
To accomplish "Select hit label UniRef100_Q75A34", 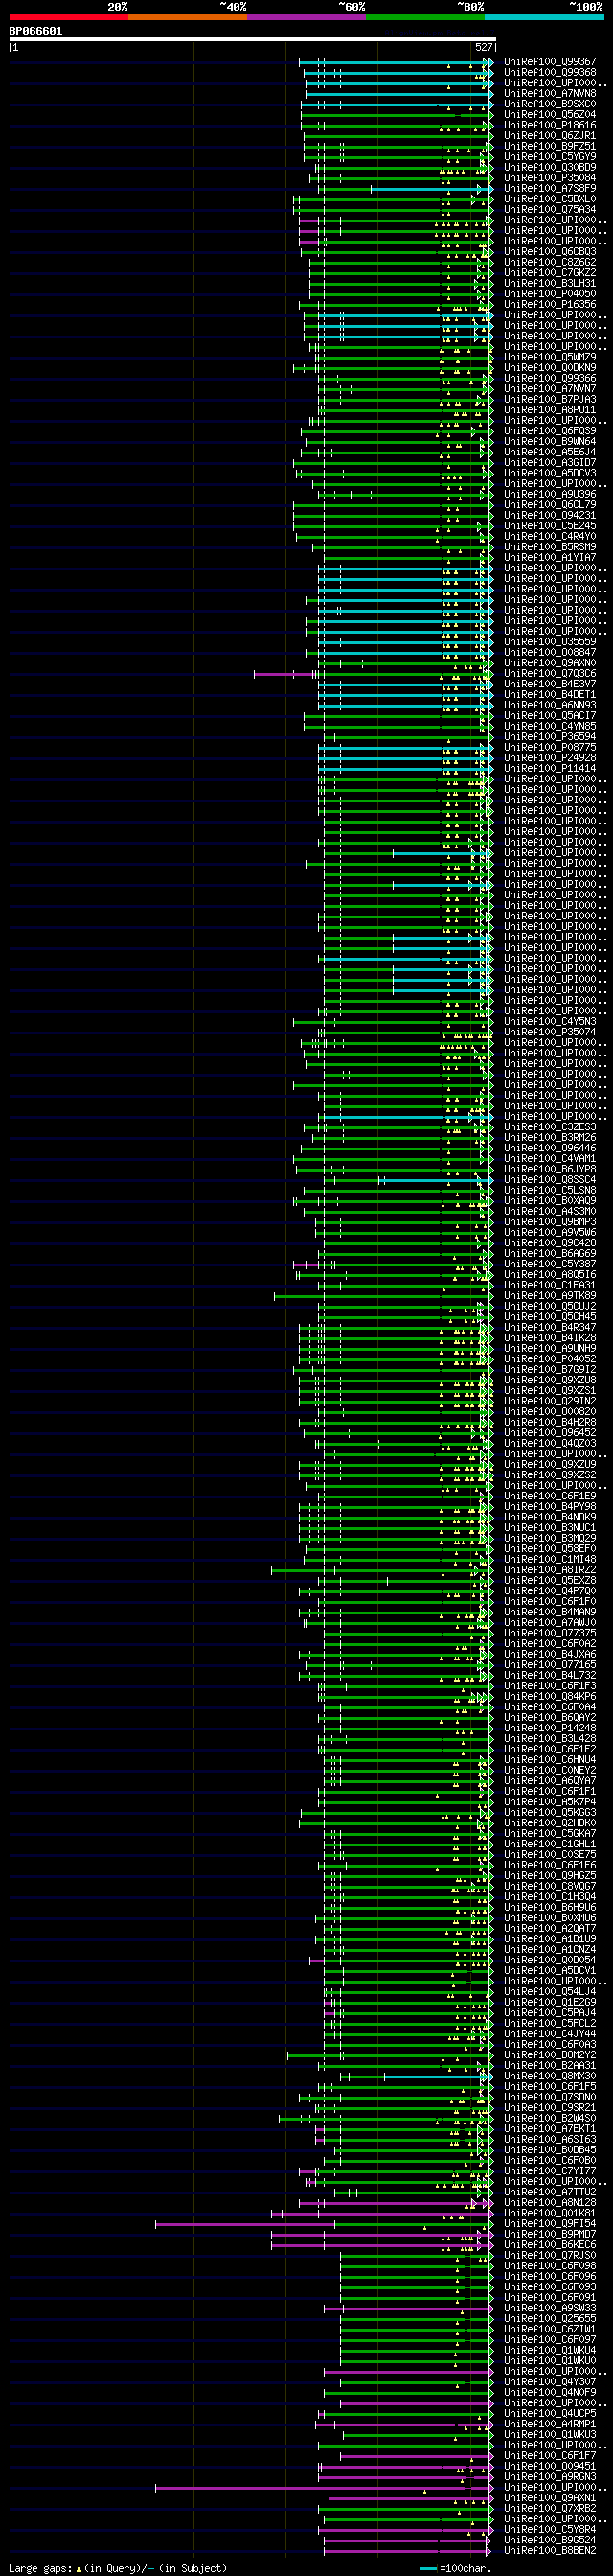I will click(x=550, y=209).
